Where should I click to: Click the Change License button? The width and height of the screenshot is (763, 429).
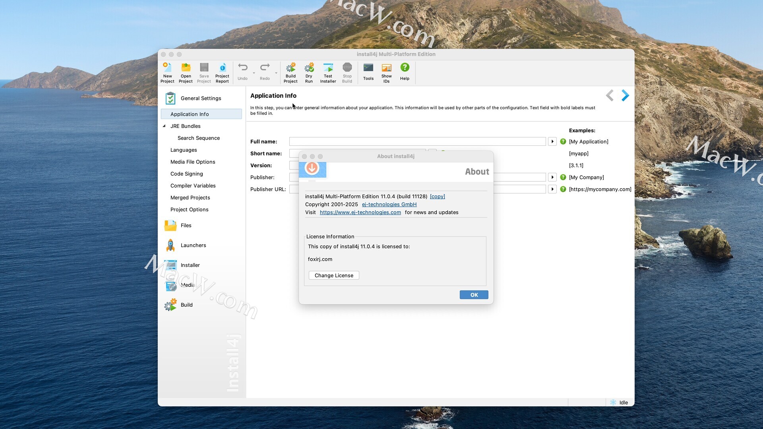point(334,275)
